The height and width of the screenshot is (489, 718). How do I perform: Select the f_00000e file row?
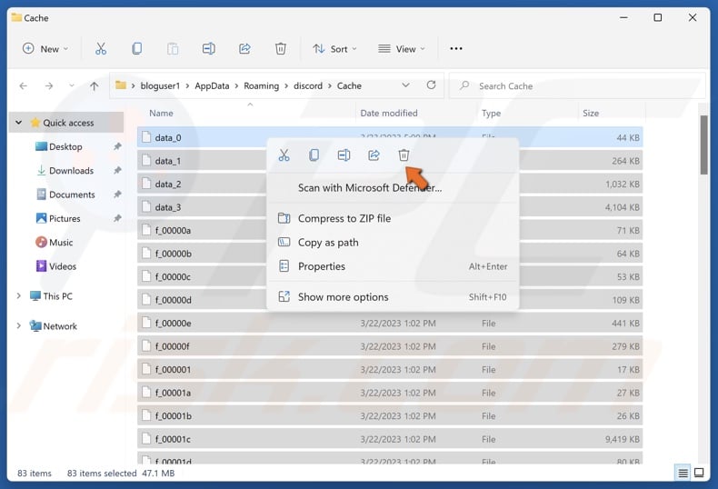coord(390,324)
